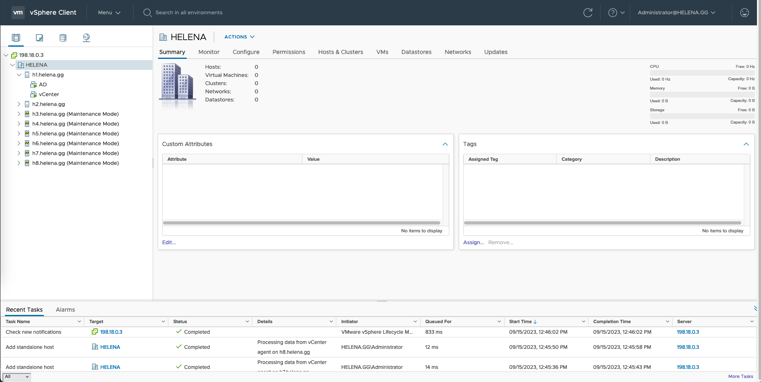This screenshot has width=761, height=382.
Task: Open the Menu dropdown in header
Action: (x=109, y=13)
